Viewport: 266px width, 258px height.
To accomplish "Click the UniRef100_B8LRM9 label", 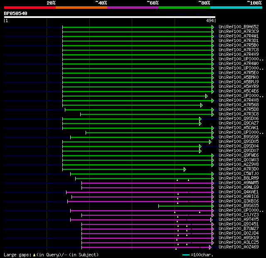I will click(239, 178).
